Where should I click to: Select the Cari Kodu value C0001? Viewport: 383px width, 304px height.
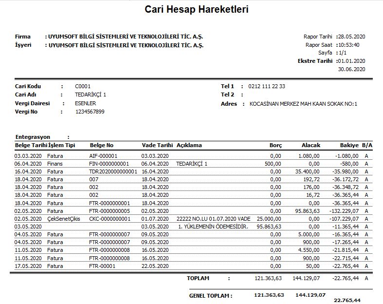tap(83, 86)
